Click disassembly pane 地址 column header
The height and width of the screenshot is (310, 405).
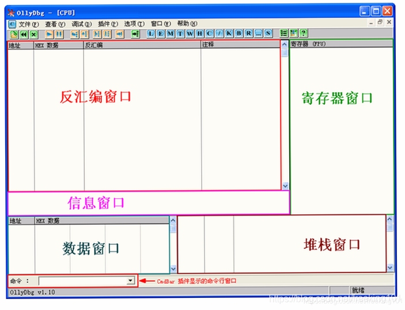pos(21,46)
